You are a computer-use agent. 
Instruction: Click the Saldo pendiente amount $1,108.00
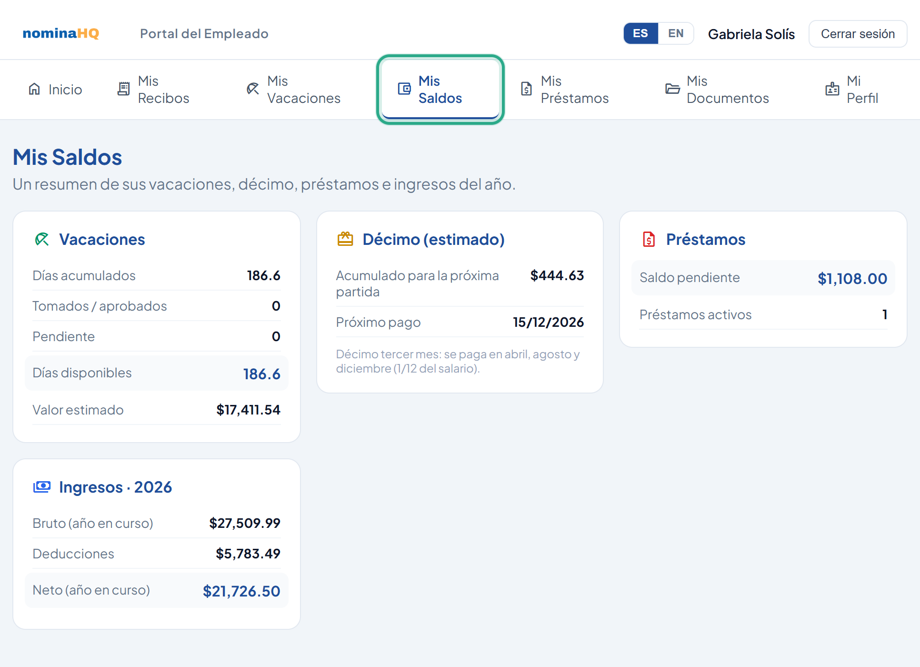tap(852, 278)
